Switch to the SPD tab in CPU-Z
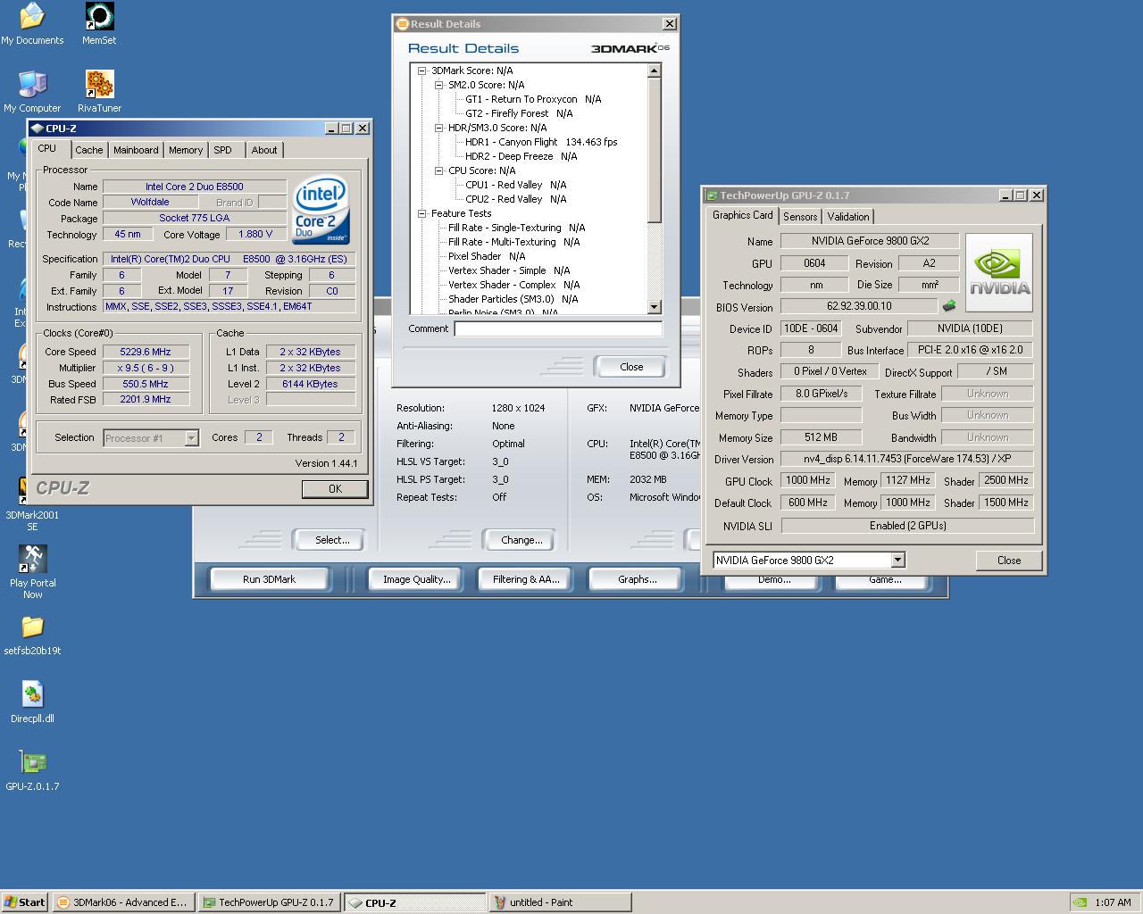Viewport: 1143px width, 914px height. tap(223, 150)
